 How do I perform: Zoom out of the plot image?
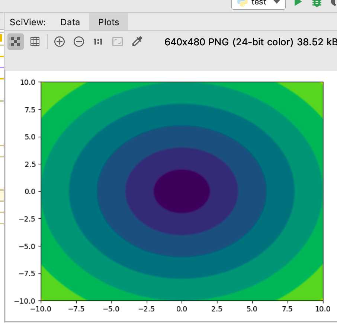79,42
